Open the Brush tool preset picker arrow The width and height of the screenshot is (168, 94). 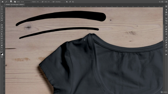coord(8,2)
